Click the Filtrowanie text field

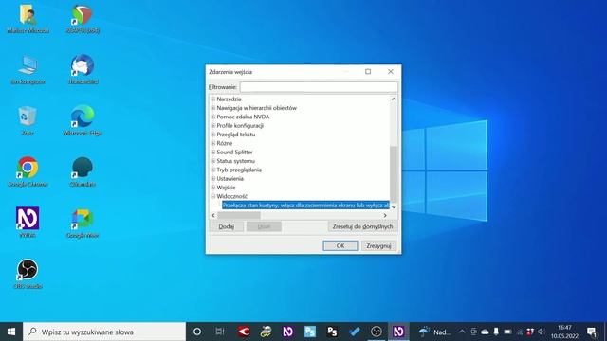(x=319, y=87)
